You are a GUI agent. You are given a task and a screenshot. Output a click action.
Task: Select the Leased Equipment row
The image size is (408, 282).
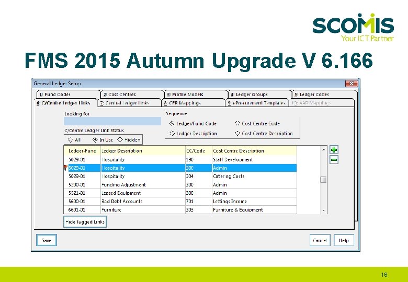pos(180,193)
